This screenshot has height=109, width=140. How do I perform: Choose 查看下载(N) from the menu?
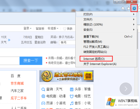[106, 36]
